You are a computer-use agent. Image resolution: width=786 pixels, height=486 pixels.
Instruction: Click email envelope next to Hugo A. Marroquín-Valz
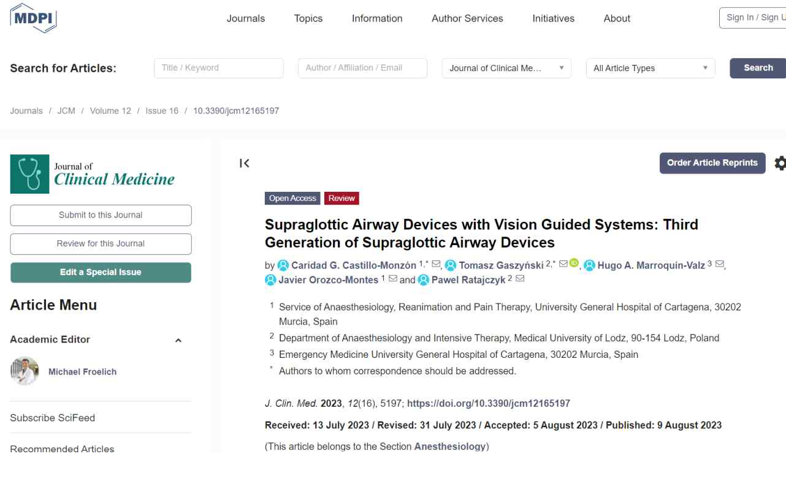pyautogui.click(x=720, y=264)
